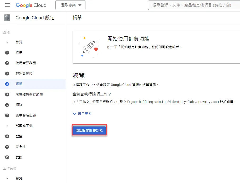The image size is (240, 183).
Task: Click the 基礎 section label
Action: click(6, 32)
